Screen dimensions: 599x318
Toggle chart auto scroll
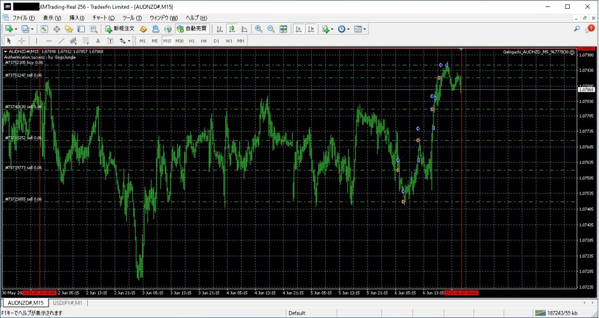(298, 29)
